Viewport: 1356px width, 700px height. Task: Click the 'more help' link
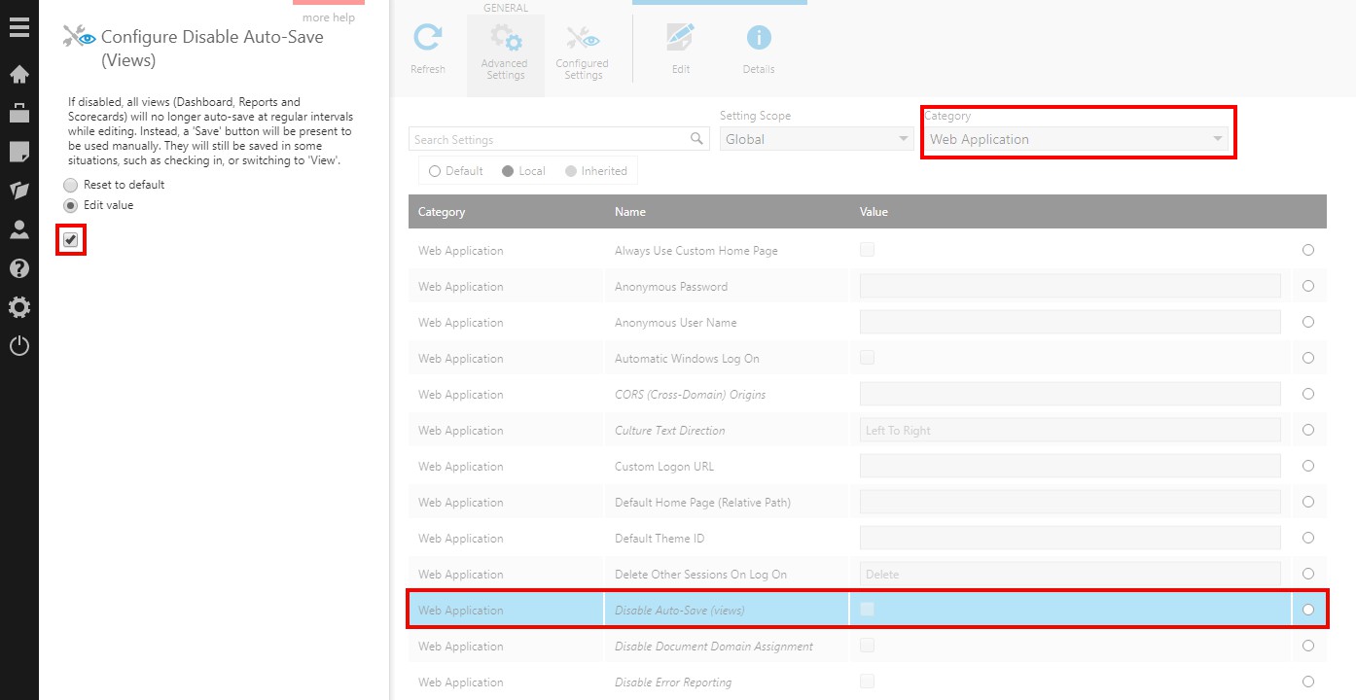tap(328, 17)
